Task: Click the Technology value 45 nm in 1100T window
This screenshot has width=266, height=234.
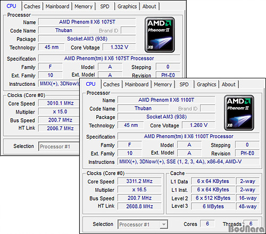Action: click(131, 125)
